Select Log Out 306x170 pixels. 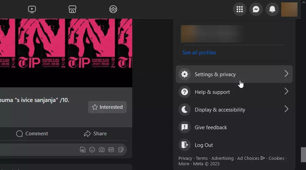tap(234, 145)
